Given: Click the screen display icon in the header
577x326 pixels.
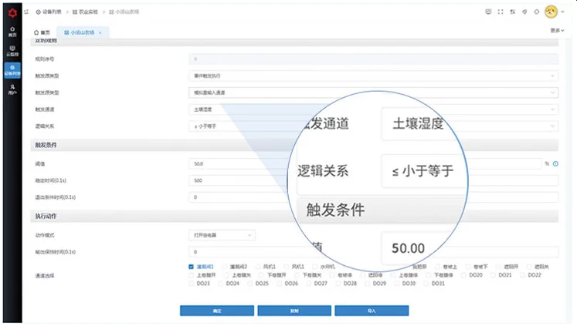Looking at the screenshot, I should (488, 12).
